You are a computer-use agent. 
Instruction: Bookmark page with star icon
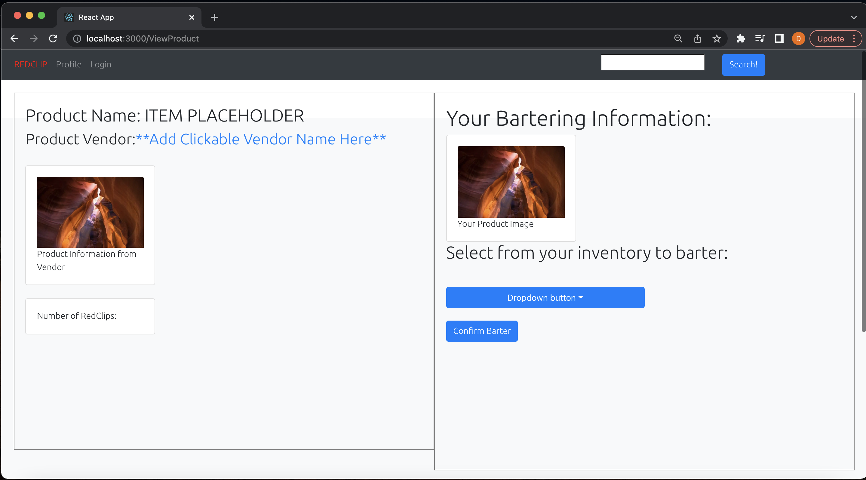tap(717, 39)
